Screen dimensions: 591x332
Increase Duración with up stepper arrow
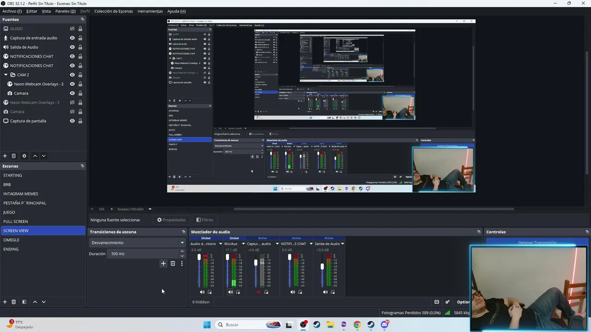point(182,251)
